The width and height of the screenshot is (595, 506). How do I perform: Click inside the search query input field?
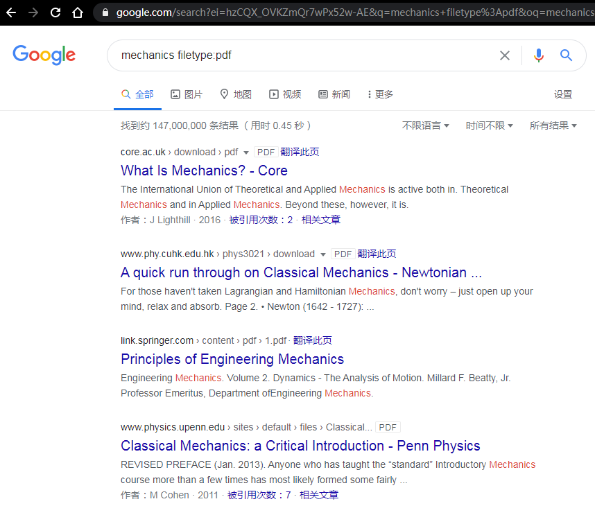tap(305, 55)
